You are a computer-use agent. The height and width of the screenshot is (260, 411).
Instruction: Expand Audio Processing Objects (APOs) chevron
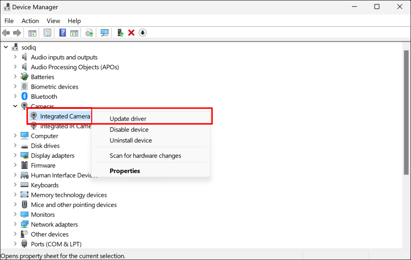click(x=15, y=67)
